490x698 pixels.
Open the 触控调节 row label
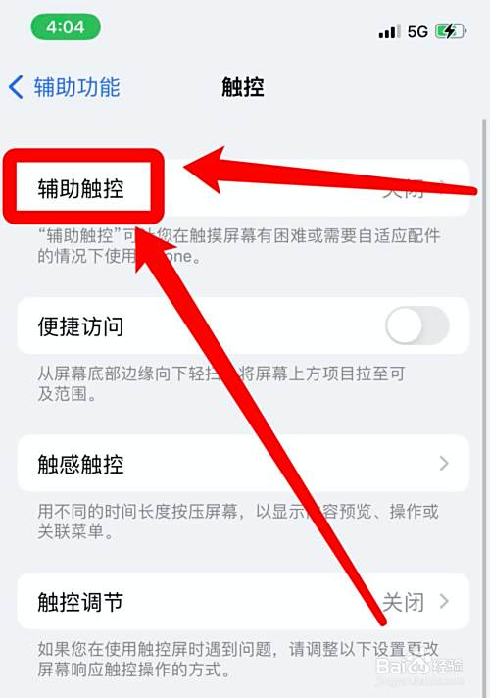click(80, 602)
